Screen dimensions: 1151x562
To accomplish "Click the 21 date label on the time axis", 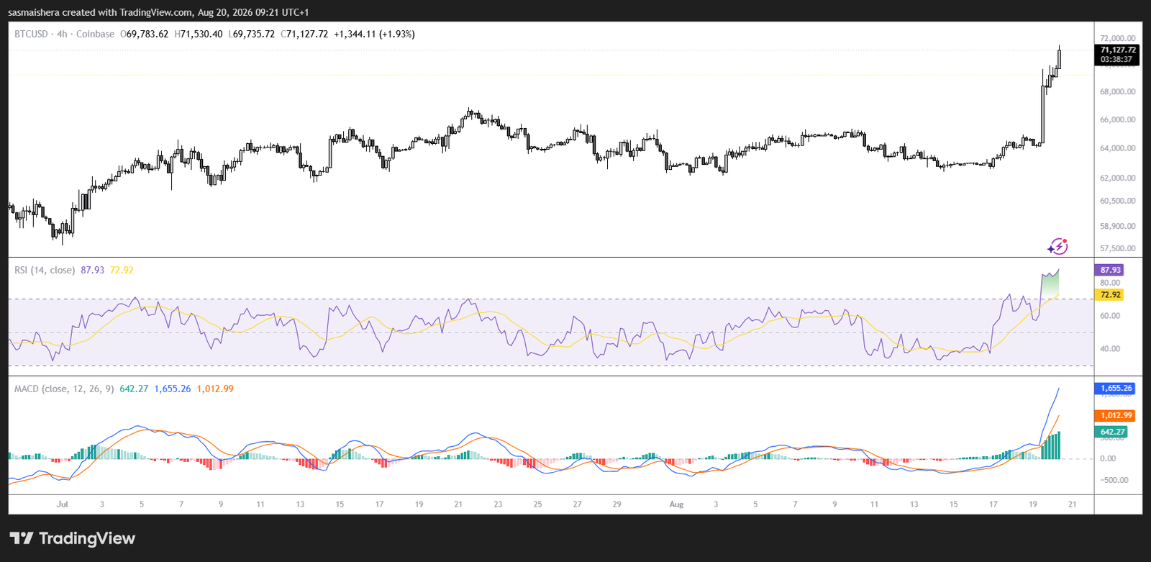I will [1072, 504].
